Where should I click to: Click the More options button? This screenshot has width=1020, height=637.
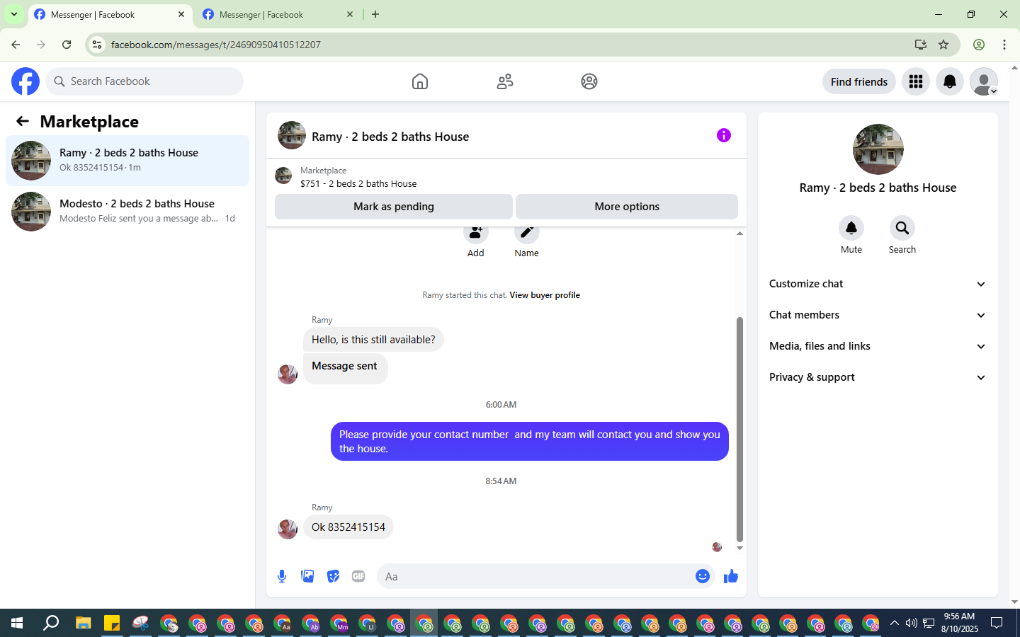(627, 207)
